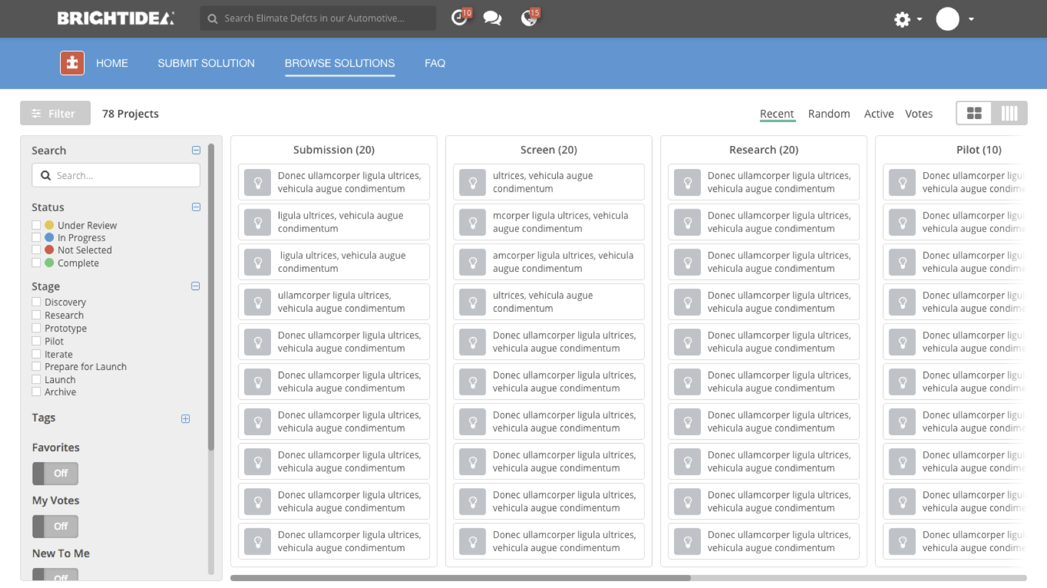
Task: Click the horizontal scrollbar below the board
Action: pos(461,578)
